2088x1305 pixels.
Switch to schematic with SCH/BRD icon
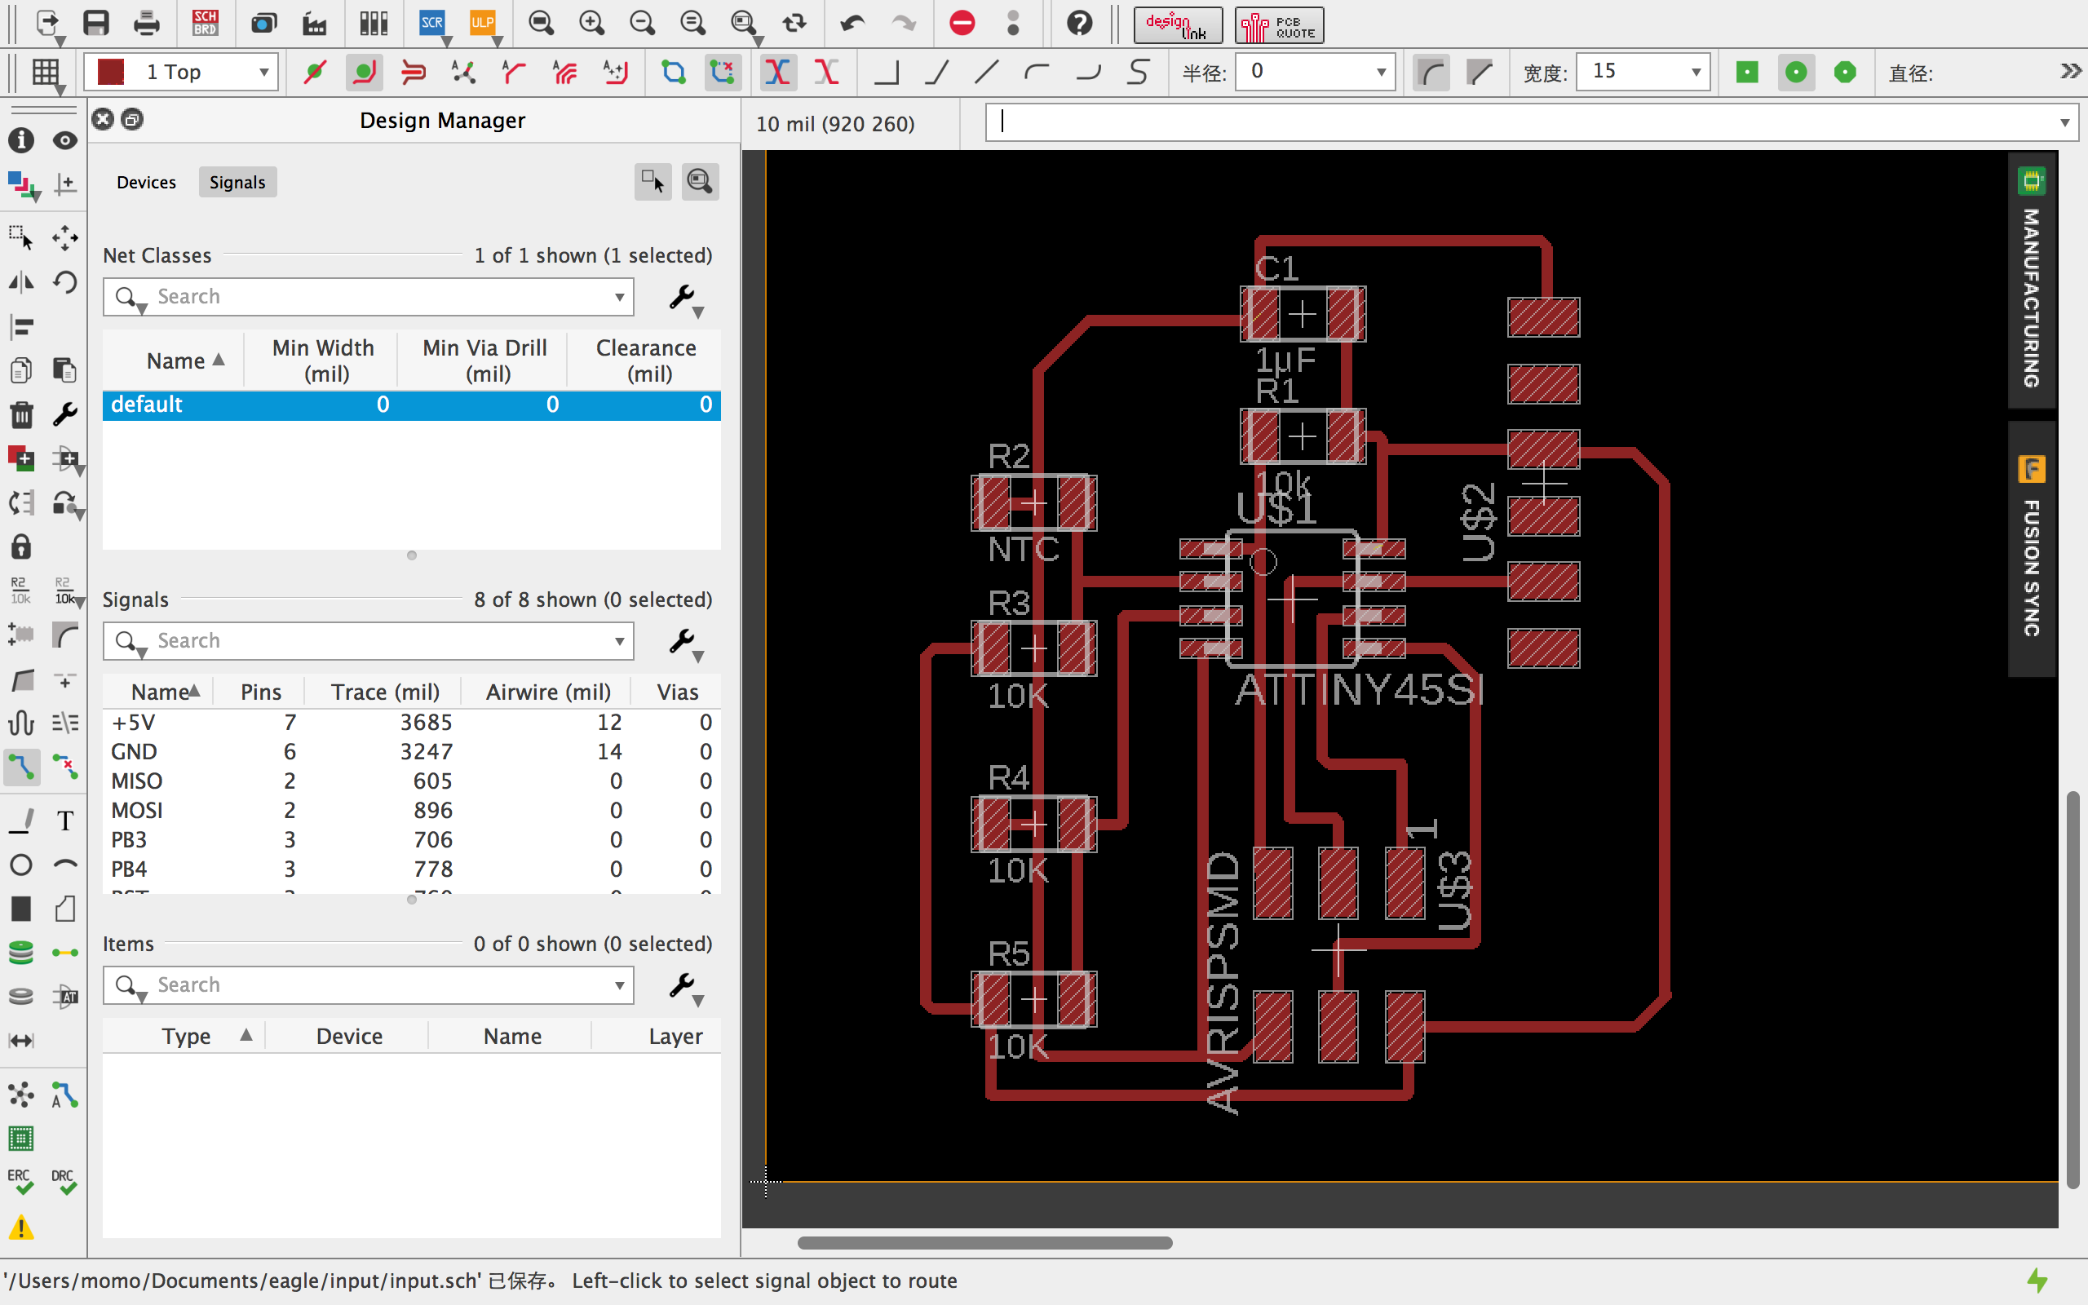coord(206,24)
